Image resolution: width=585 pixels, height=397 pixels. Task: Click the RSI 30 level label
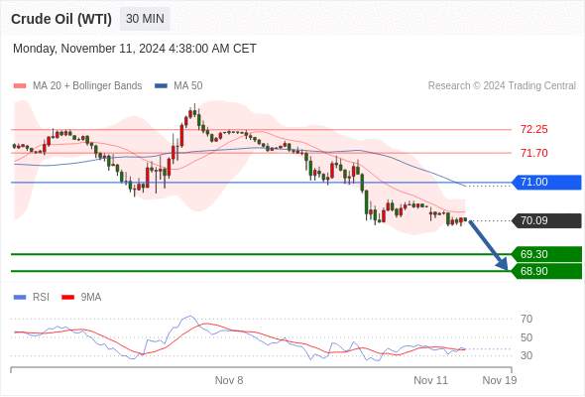click(x=526, y=355)
